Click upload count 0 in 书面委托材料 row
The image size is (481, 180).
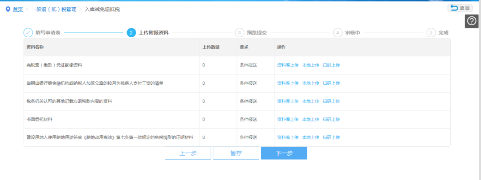point(204,119)
